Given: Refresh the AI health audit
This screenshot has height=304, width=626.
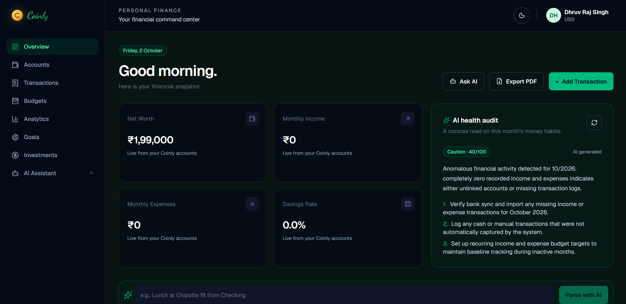Looking at the screenshot, I should [x=594, y=123].
